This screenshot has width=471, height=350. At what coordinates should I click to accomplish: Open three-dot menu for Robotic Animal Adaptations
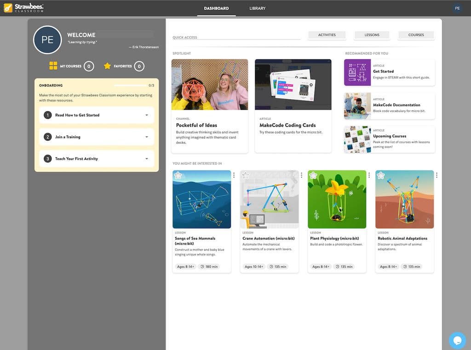click(x=437, y=175)
